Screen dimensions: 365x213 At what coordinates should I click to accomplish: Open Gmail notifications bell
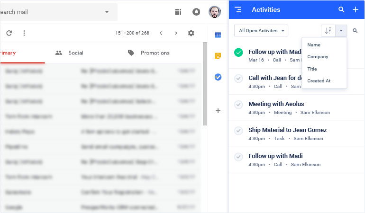(196, 12)
